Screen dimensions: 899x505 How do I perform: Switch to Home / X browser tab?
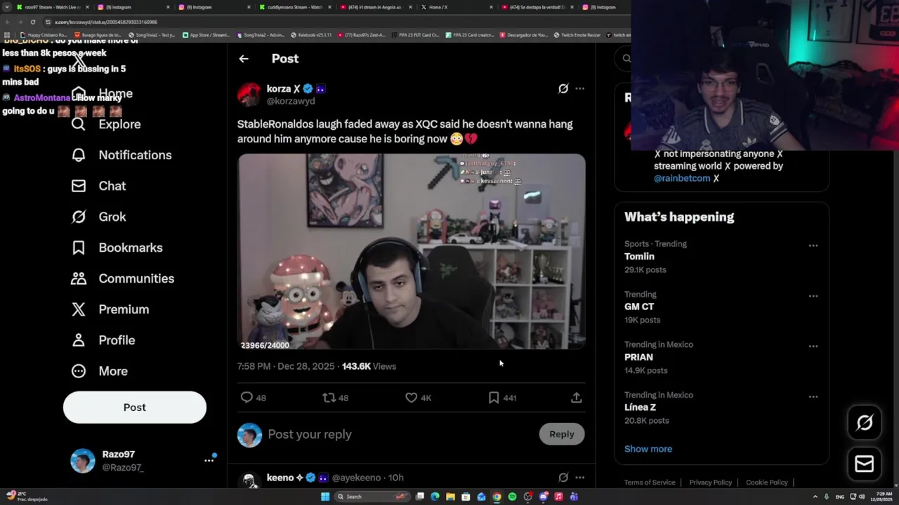[455, 7]
